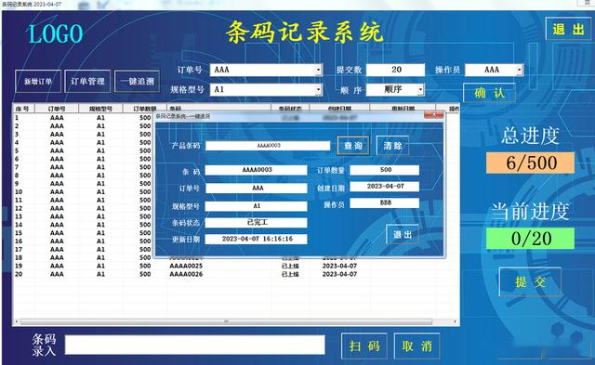Open 订单管理 order management

[x=87, y=81]
